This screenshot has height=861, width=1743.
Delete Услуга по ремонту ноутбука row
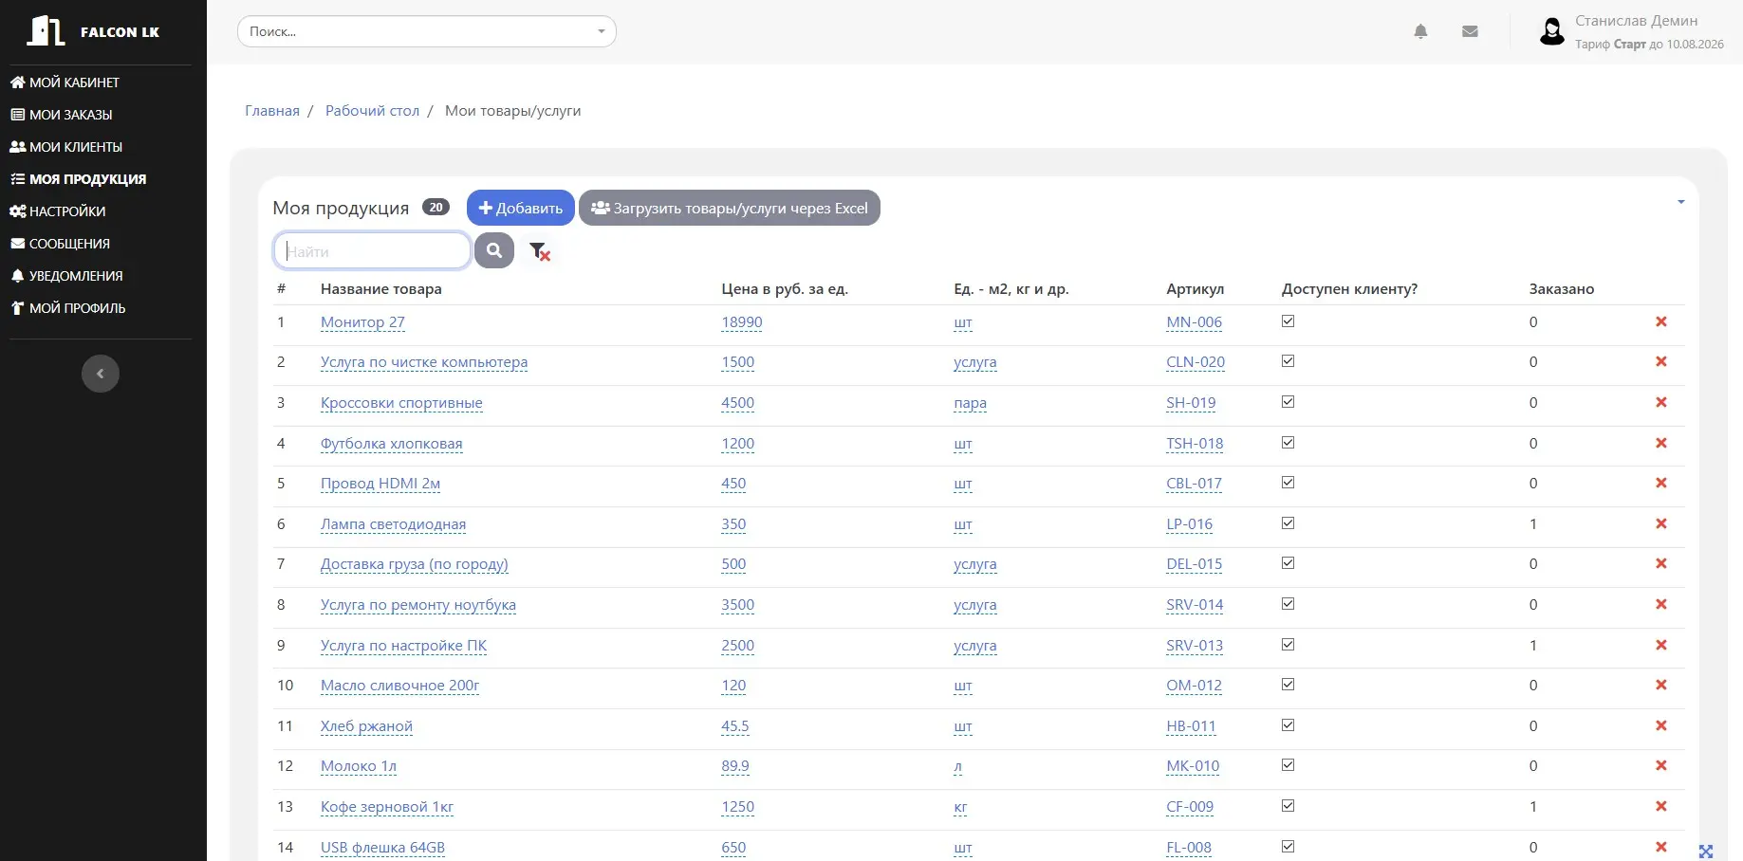click(x=1661, y=604)
